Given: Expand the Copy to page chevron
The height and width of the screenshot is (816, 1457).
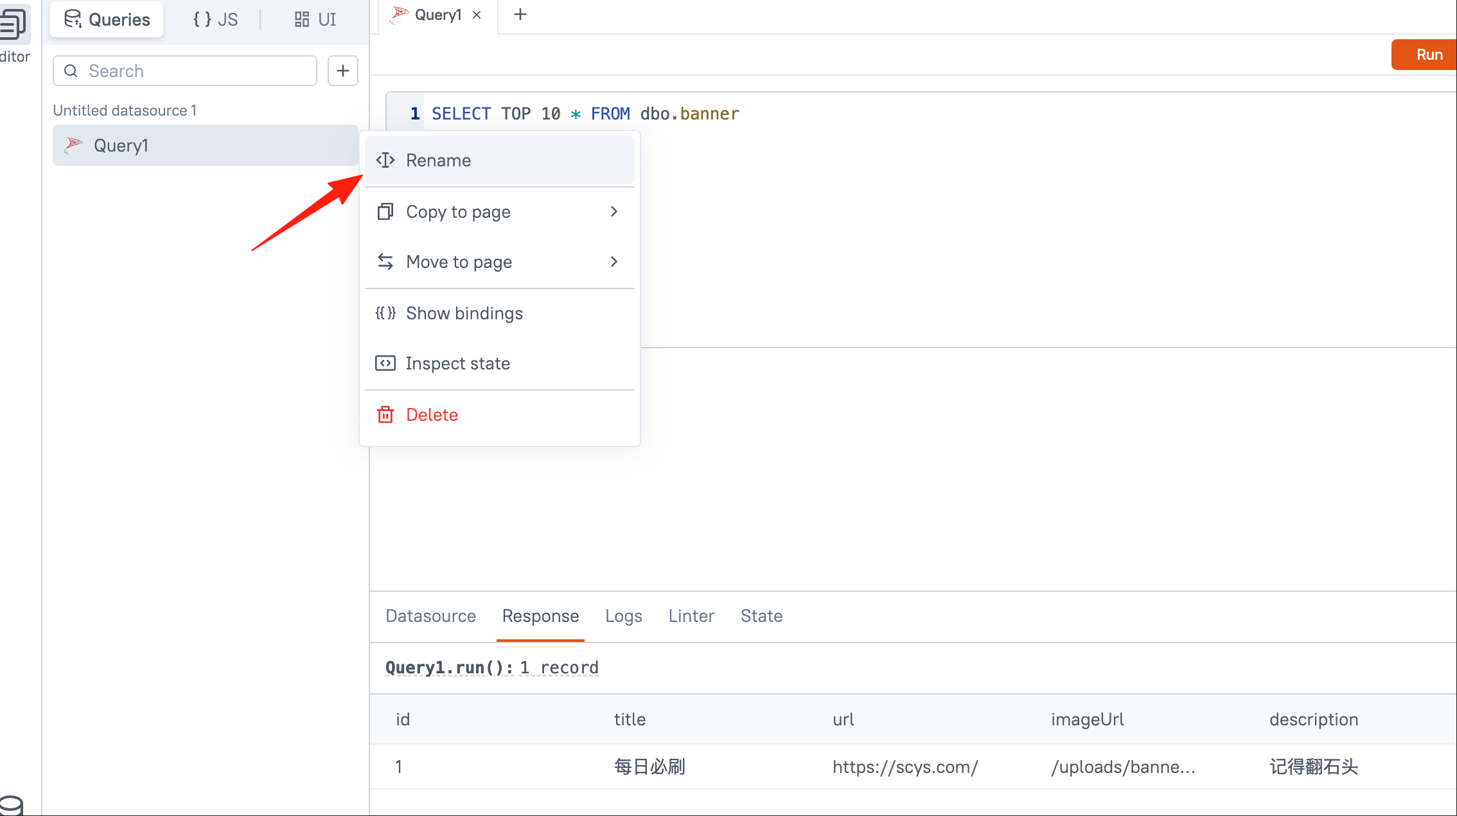Looking at the screenshot, I should pos(614,211).
